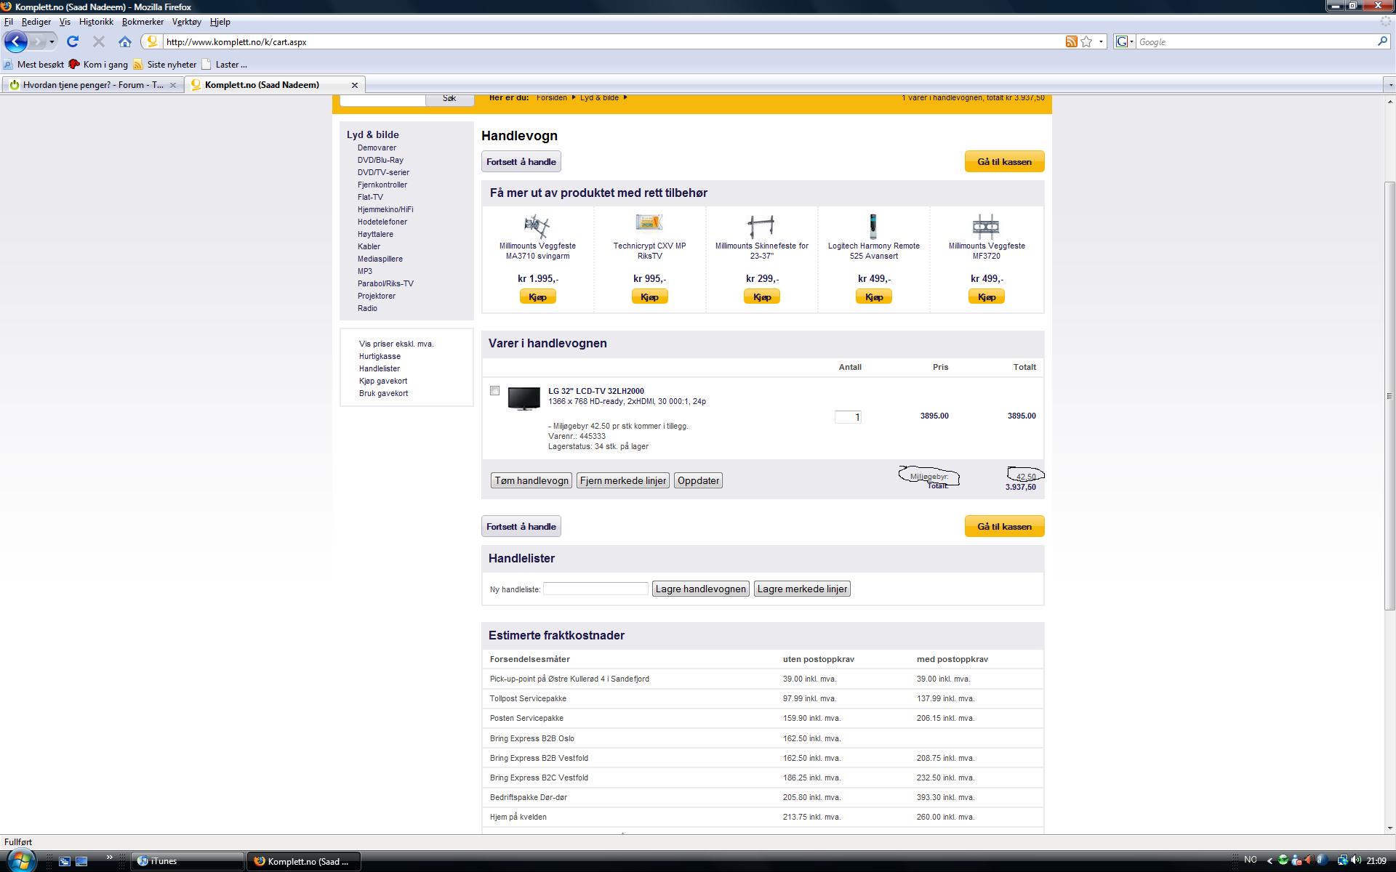This screenshot has height=872, width=1396.
Task: Click the vertical scrollbar thumb
Action: (x=1389, y=395)
